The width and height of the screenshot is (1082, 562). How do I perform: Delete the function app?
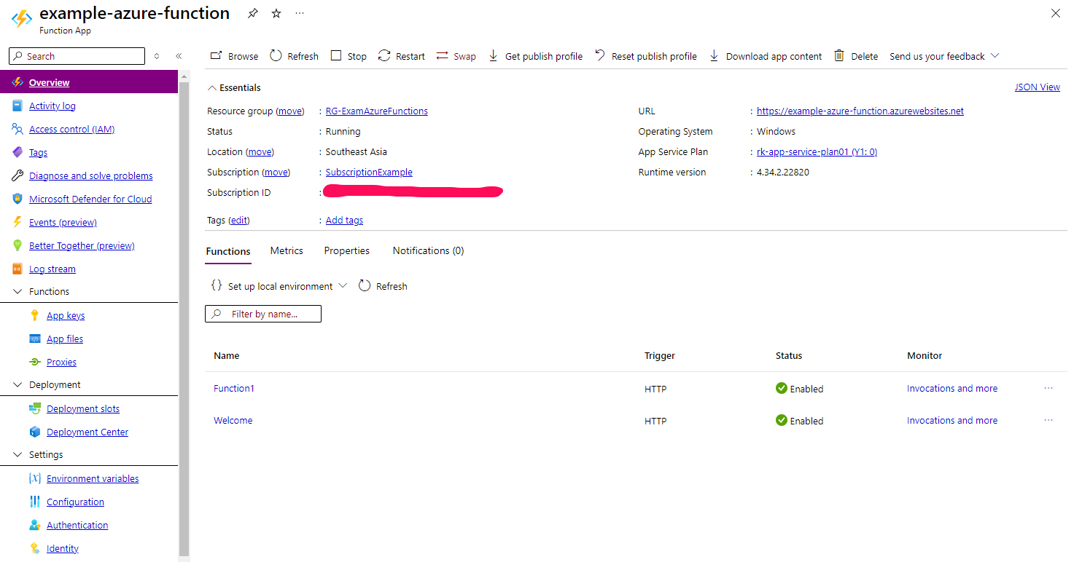(856, 56)
